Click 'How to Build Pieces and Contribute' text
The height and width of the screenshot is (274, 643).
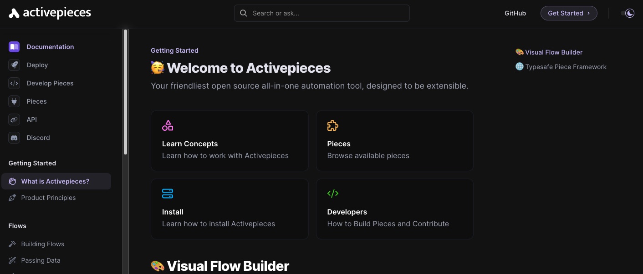pyautogui.click(x=388, y=224)
